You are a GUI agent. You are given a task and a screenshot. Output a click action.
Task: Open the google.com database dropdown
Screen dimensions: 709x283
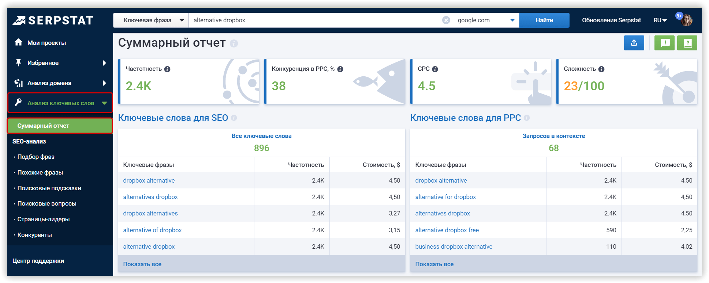click(x=486, y=20)
